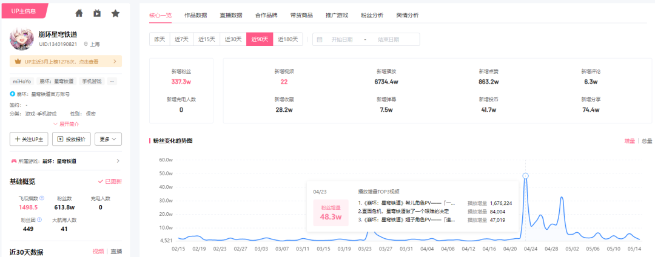Select the 近7天 time range
The width and height of the screenshot is (655, 257).
[x=181, y=39]
